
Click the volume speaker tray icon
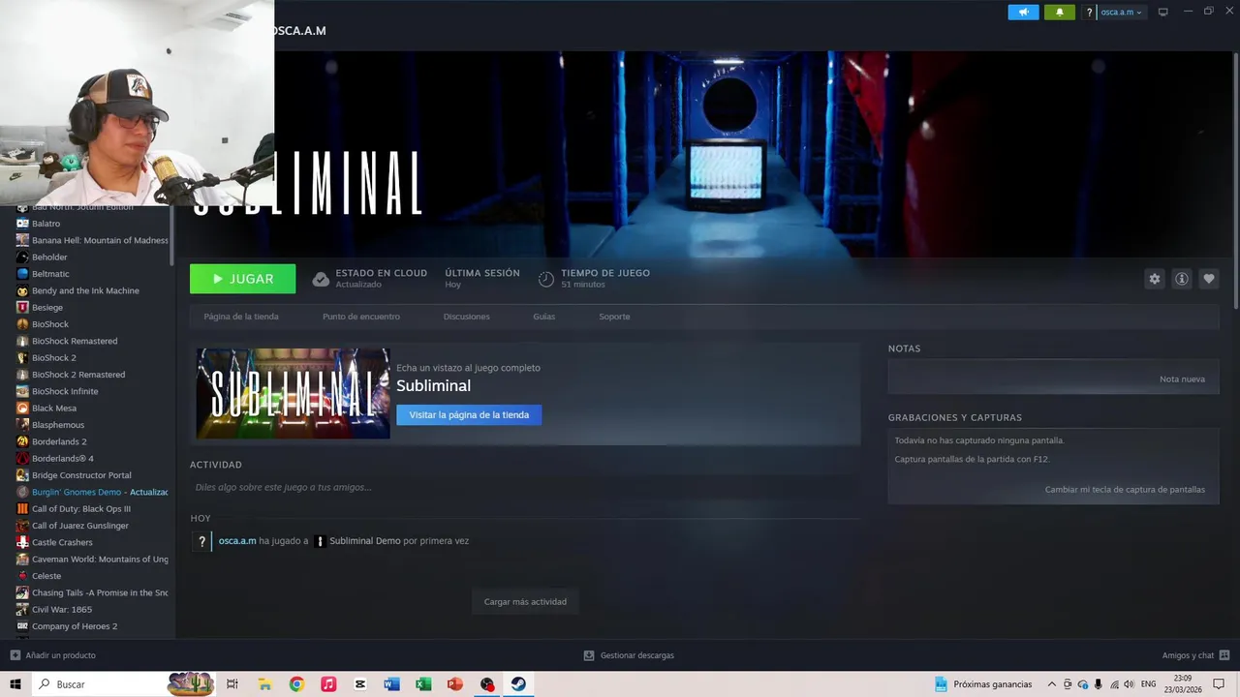click(x=1130, y=684)
